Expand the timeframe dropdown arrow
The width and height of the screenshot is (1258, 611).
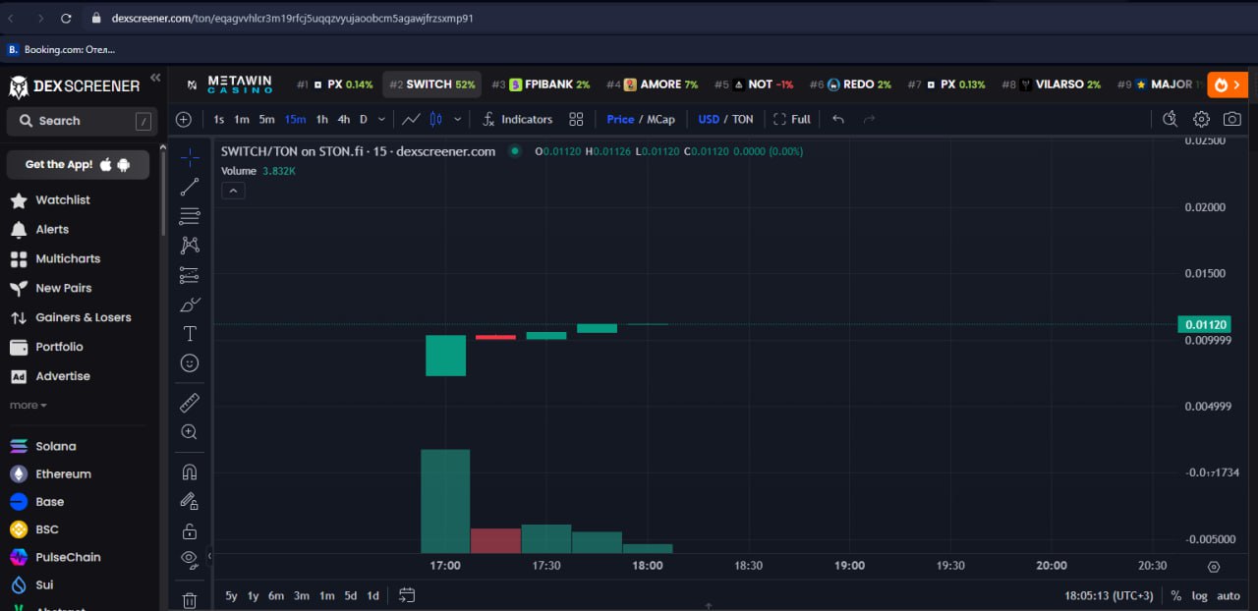(x=381, y=119)
